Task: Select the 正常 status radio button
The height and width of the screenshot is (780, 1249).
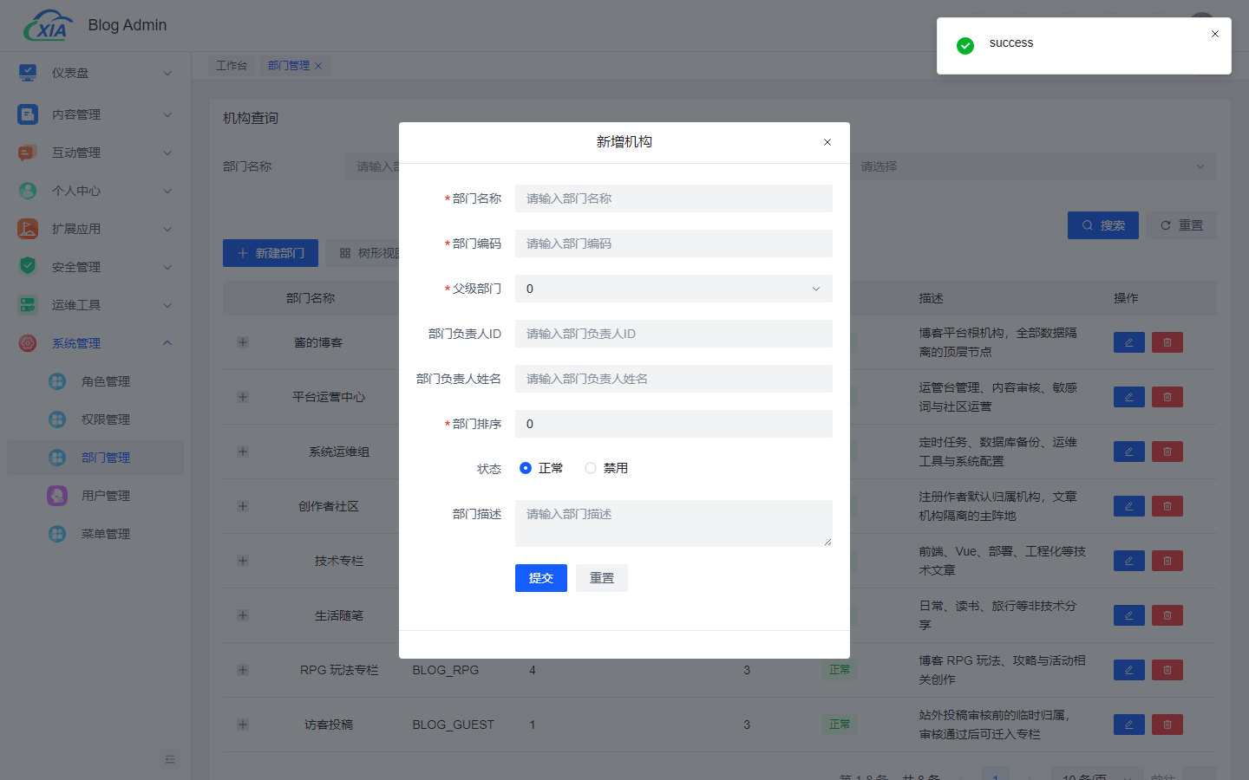Action: (526, 468)
